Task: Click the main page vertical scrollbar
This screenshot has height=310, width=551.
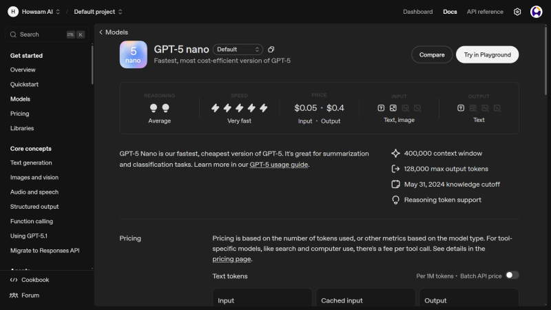Action: pos(545,61)
